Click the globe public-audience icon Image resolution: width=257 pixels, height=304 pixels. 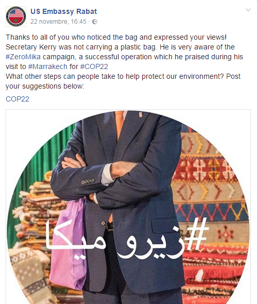(x=95, y=22)
